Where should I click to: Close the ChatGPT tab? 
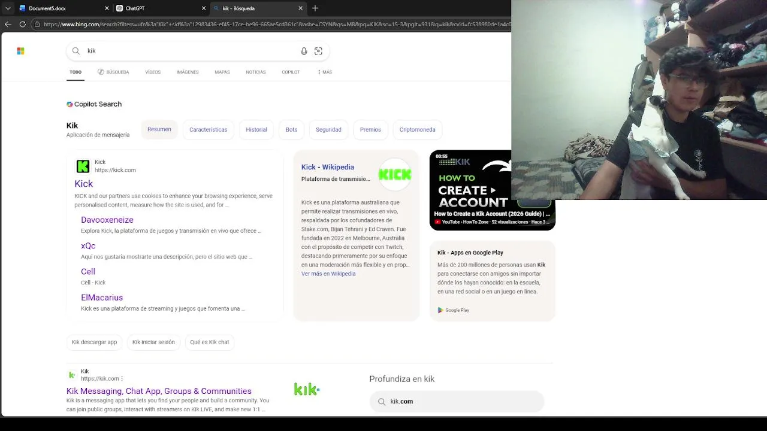click(x=204, y=8)
